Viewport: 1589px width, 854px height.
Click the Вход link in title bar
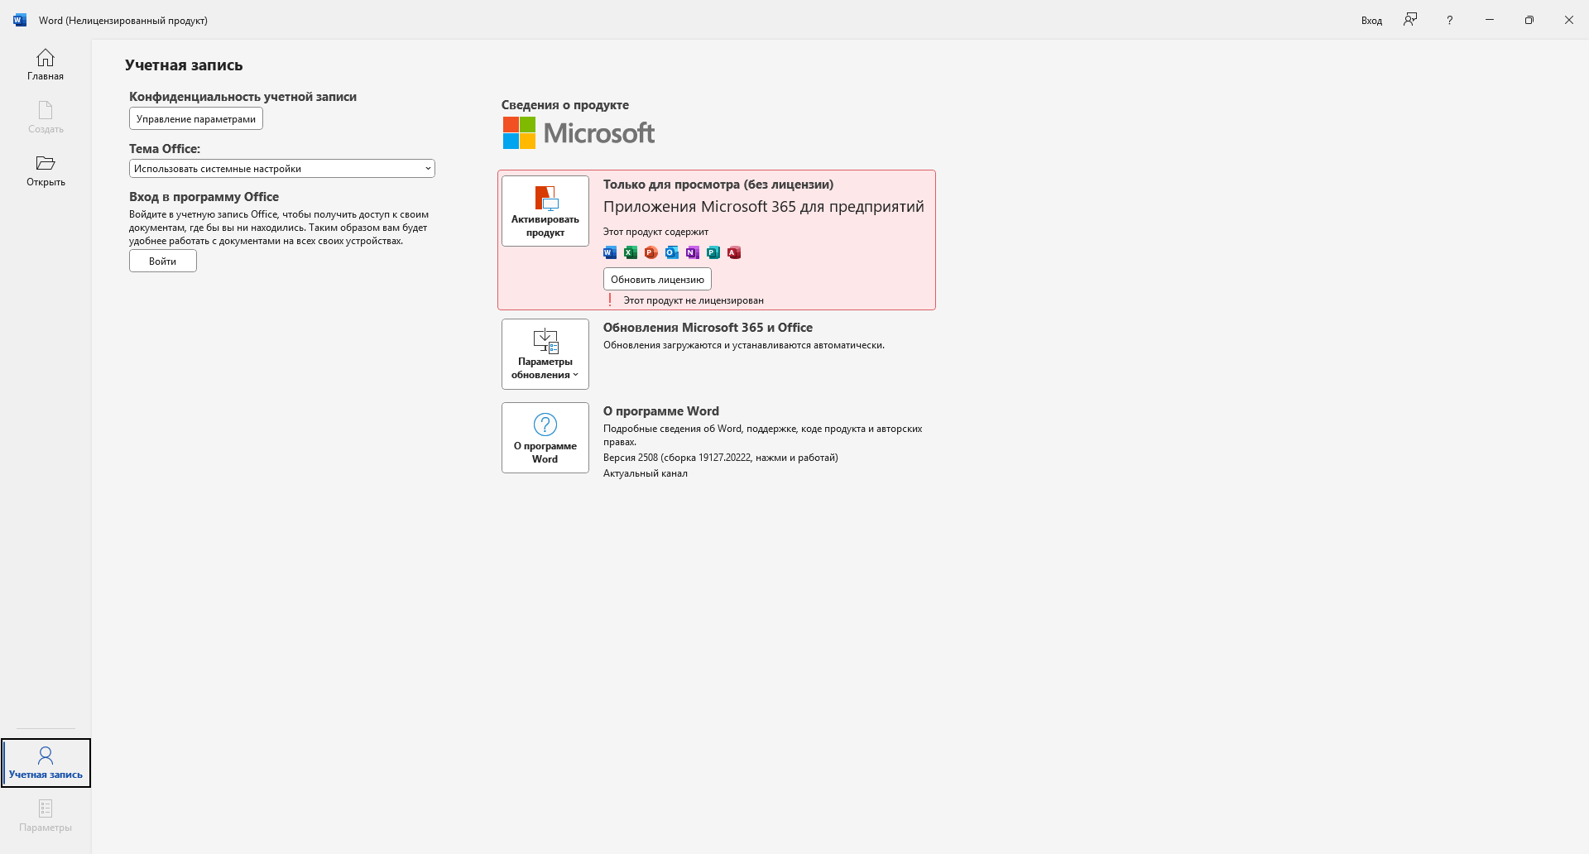[1371, 21]
